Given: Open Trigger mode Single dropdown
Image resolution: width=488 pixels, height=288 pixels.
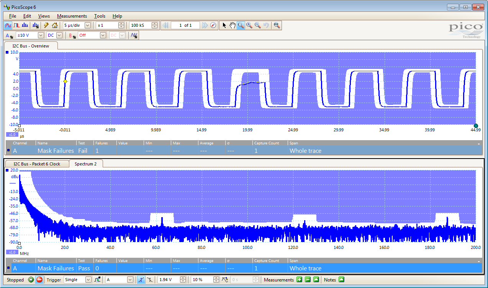Looking at the screenshot, I should click(x=88, y=280).
